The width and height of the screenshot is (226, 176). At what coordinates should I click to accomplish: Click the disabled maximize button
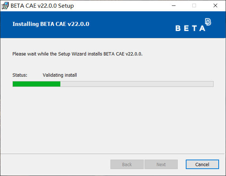coord(194,5)
